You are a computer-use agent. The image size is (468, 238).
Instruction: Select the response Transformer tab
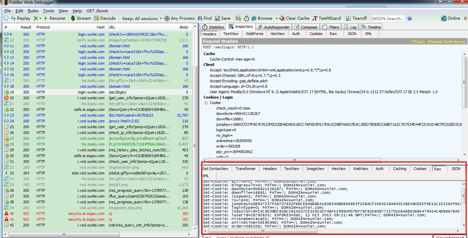245,169
